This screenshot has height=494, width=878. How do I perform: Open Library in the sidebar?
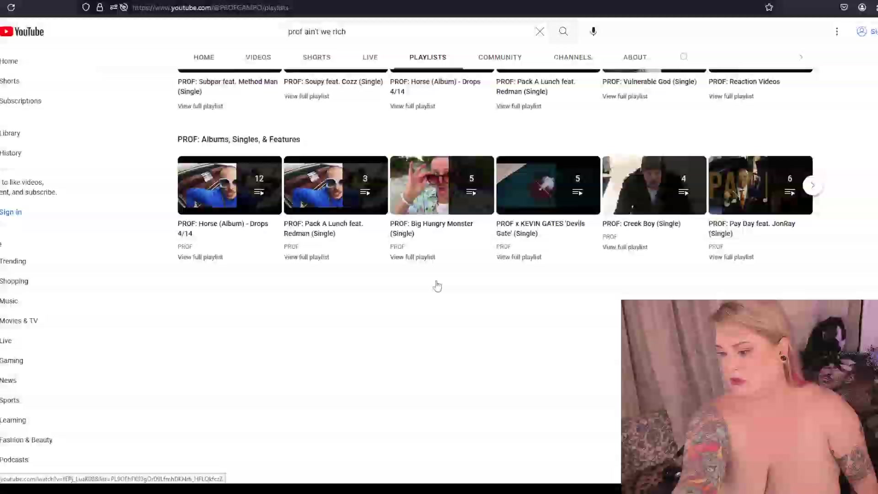click(x=10, y=133)
